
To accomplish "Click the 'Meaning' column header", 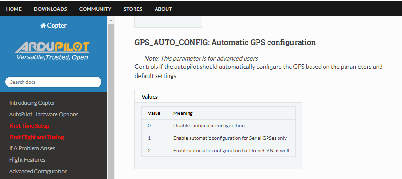I will (x=231, y=113).
